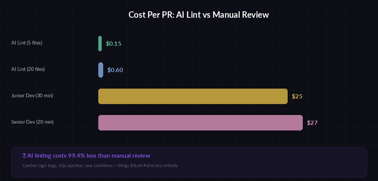This screenshot has width=378, height=181.
Task: Select the yellow Junior Dev bar
Action: pos(193,97)
